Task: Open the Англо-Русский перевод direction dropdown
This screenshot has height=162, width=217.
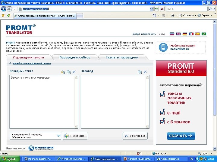Action: [x=36, y=136]
